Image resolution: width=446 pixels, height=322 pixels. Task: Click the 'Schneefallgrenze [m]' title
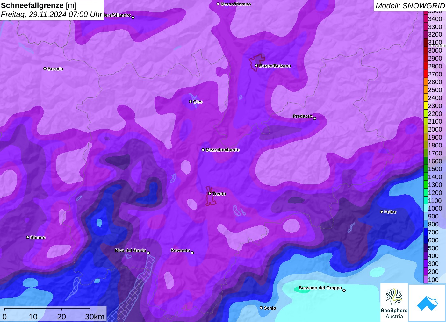pos(39,5)
